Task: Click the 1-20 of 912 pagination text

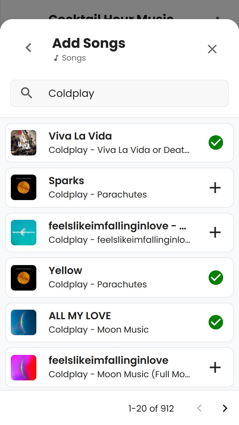Action: click(151, 408)
